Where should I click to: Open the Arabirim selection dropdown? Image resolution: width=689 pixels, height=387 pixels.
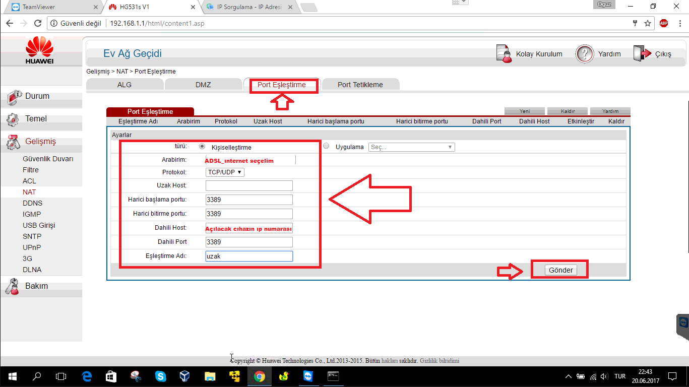coord(250,160)
